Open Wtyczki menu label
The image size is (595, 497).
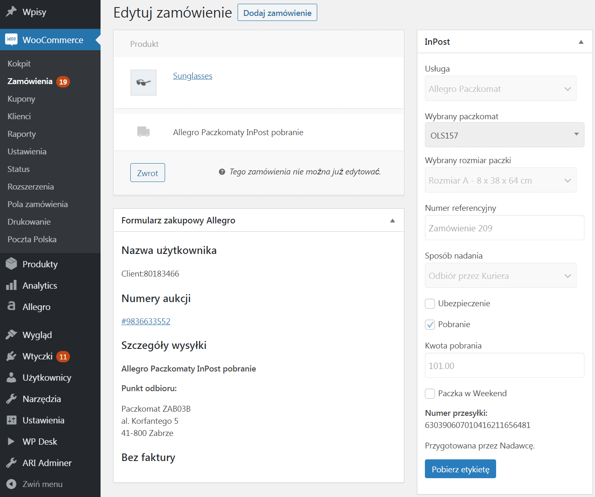coord(38,356)
